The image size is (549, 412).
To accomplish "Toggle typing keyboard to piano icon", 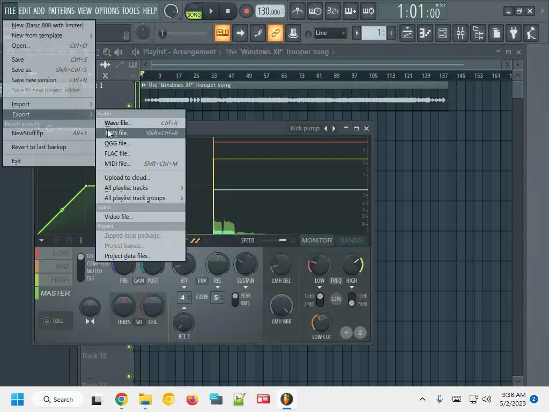I will (x=222, y=33).
